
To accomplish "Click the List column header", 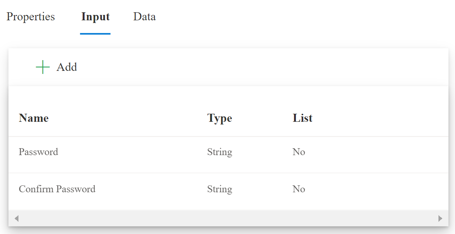I will [302, 118].
